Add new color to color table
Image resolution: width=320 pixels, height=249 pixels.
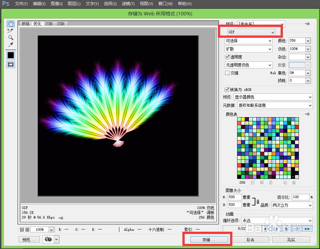point(285,183)
